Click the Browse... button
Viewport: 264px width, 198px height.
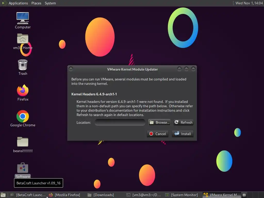(x=159, y=122)
